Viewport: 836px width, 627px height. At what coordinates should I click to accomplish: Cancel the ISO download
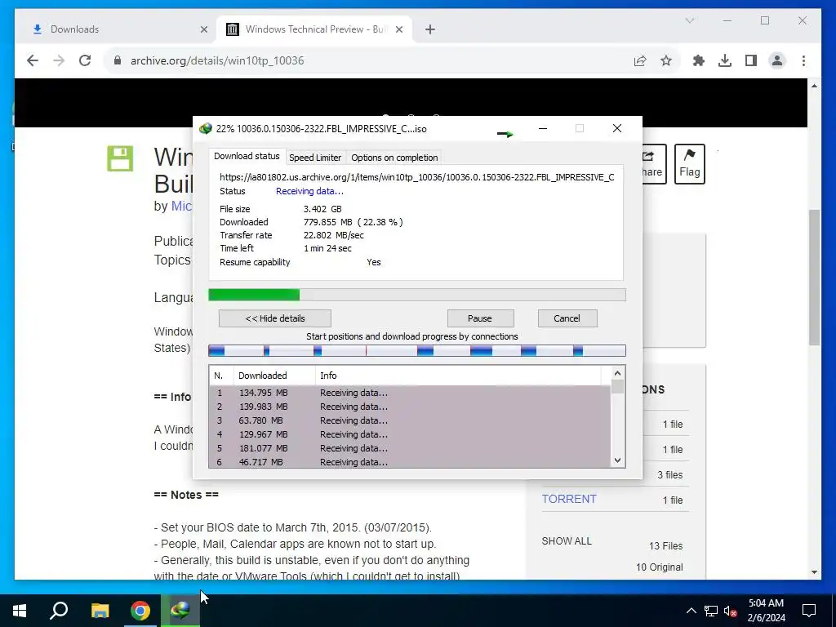[x=567, y=318]
